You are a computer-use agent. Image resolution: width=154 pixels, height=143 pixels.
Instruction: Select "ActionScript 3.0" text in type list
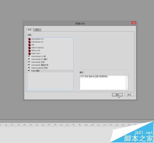37,39
